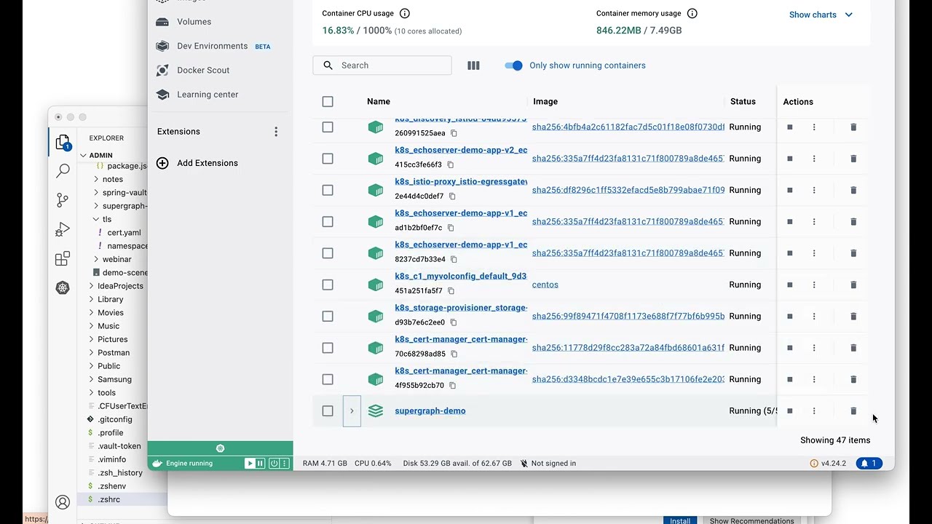Screen dimensions: 932x524
Task: Check the checkbox for k8s_c1_myvolconfig container
Action: point(328,285)
